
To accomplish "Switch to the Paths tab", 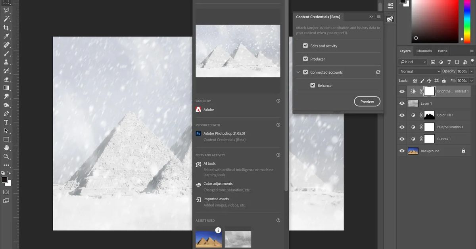I will (x=443, y=51).
